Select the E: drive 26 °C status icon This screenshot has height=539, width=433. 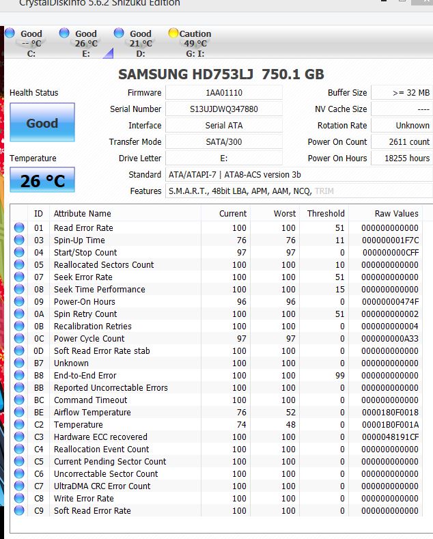(x=64, y=33)
